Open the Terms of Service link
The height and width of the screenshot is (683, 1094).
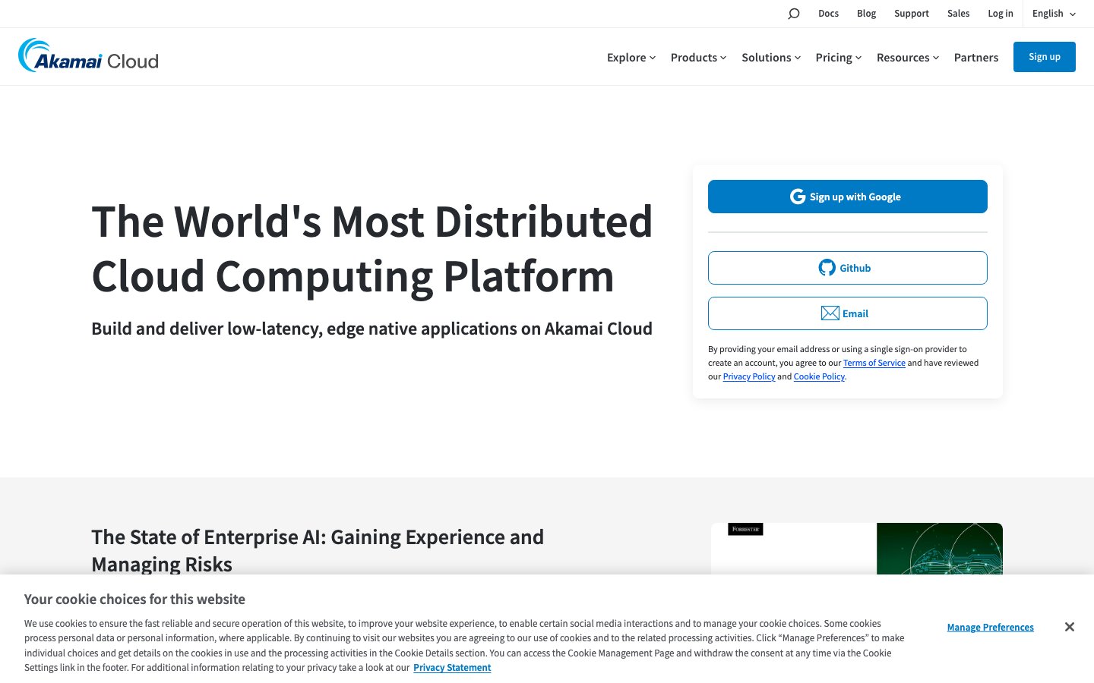(874, 363)
